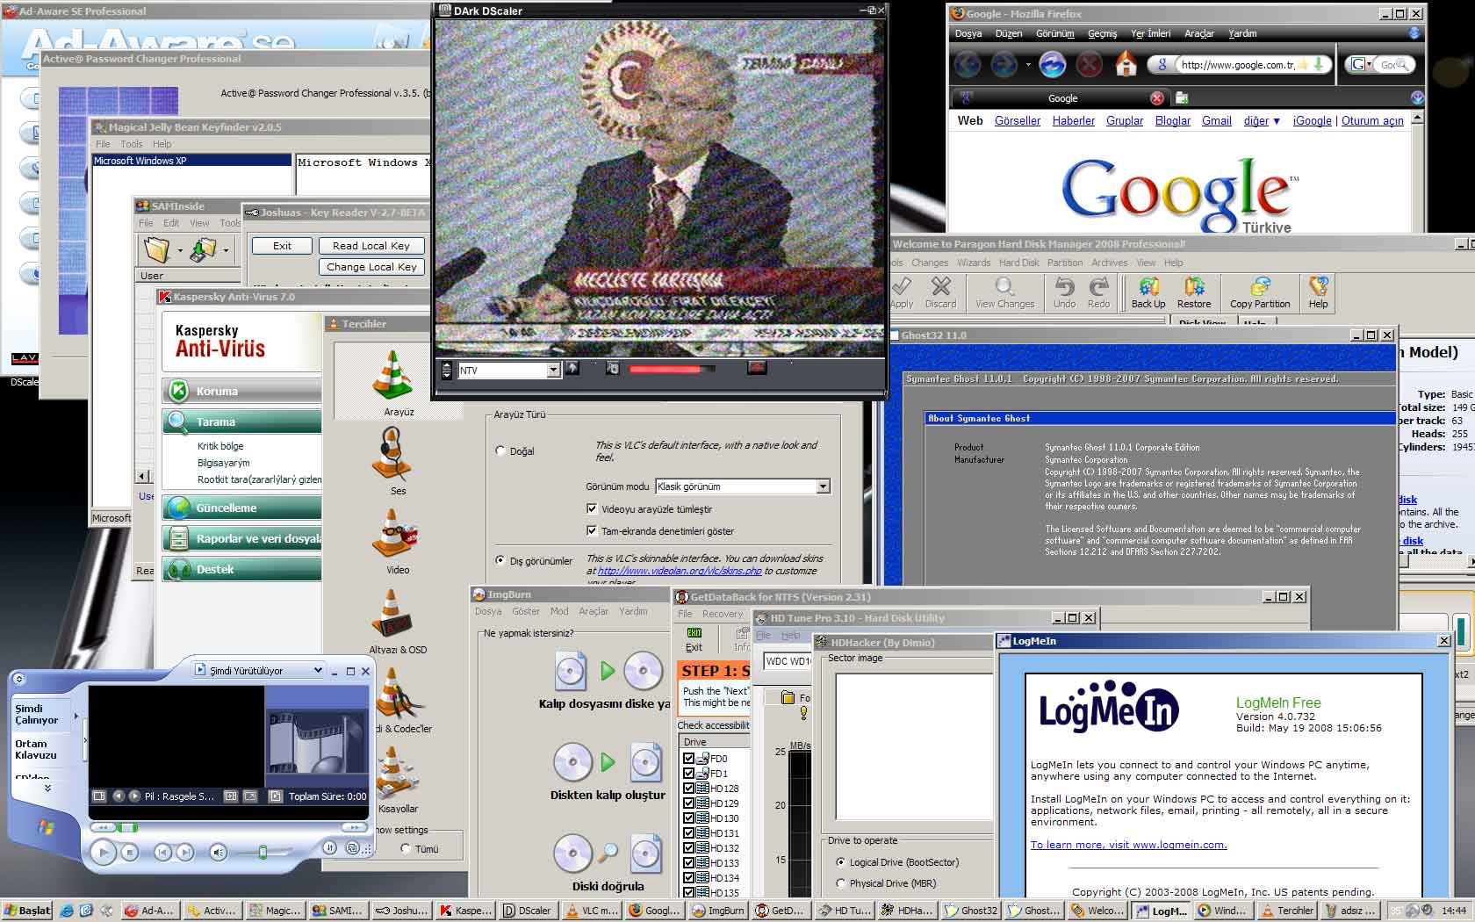Select Logical Drive (BootSector) radio in HDHacker
The image size is (1475, 922).
tap(841, 862)
